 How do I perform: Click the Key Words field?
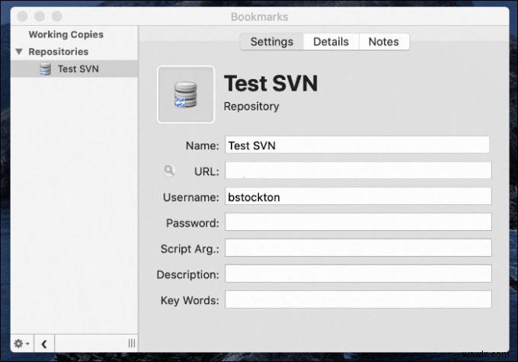pyautogui.click(x=357, y=300)
